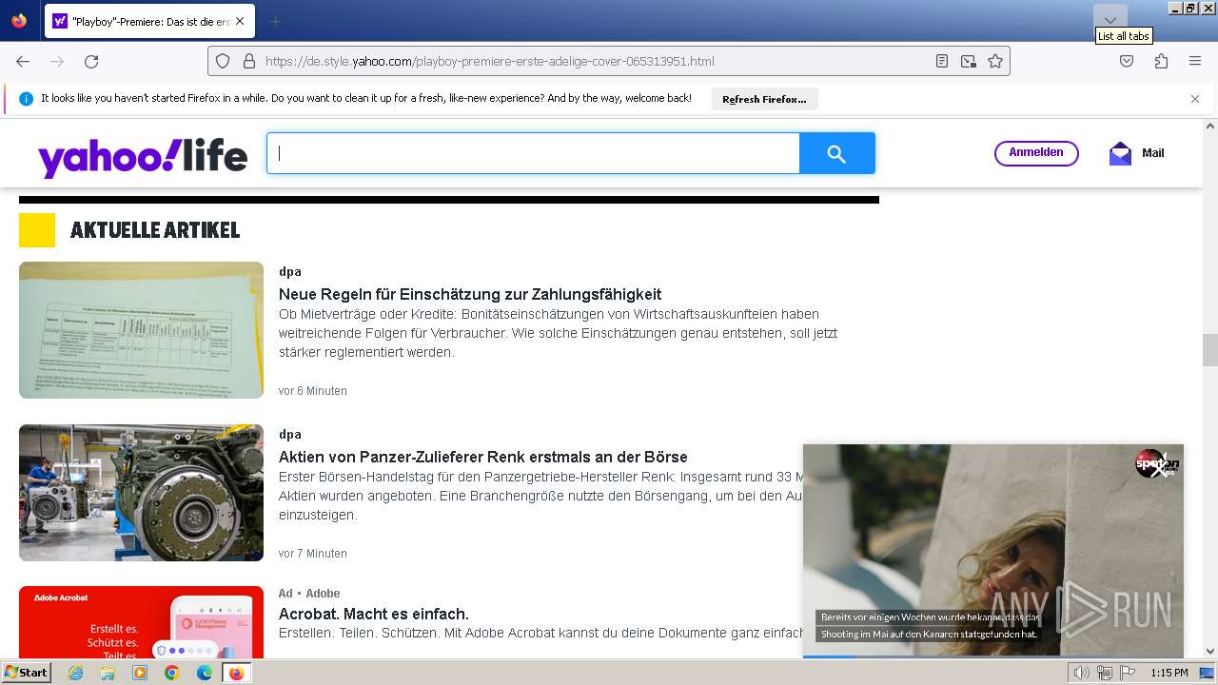Click the video progress bar
Screen dimensions: 1218x685
pos(993,656)
